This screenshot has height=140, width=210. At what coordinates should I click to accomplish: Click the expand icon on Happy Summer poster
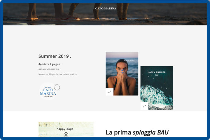pyautogui.click(x=144, y=106)
